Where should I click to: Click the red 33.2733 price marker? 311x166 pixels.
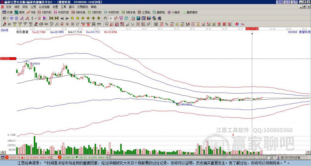pos(8,58)
